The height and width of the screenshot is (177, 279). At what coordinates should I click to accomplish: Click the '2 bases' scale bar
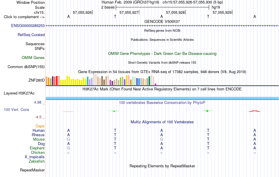pos(162,7)
